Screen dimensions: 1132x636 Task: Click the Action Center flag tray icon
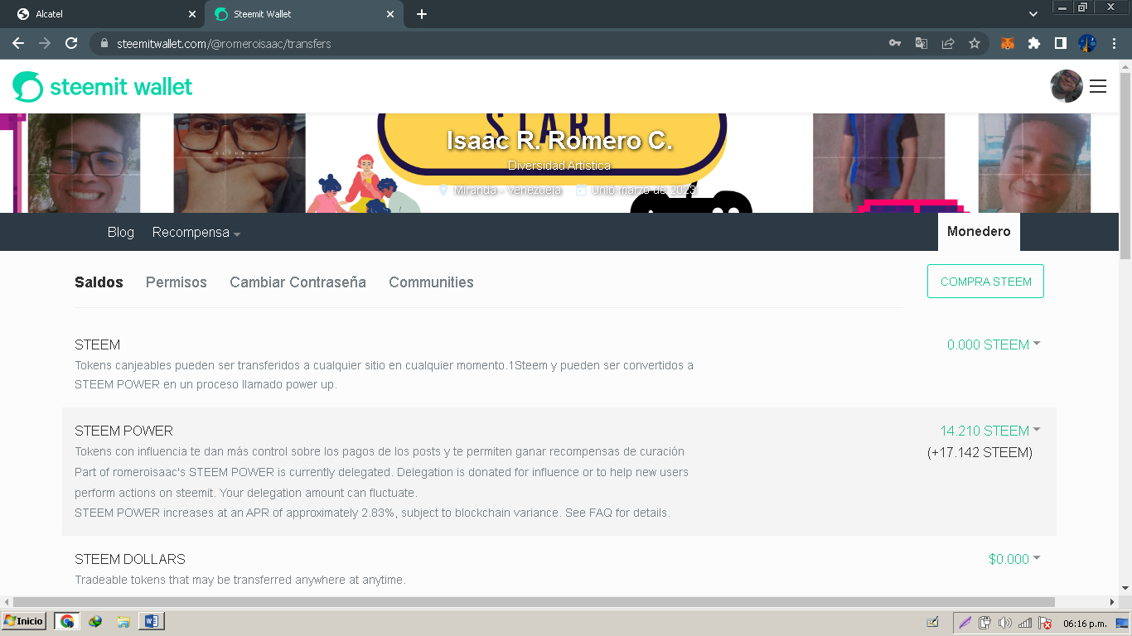click(x=1045, y=623)
